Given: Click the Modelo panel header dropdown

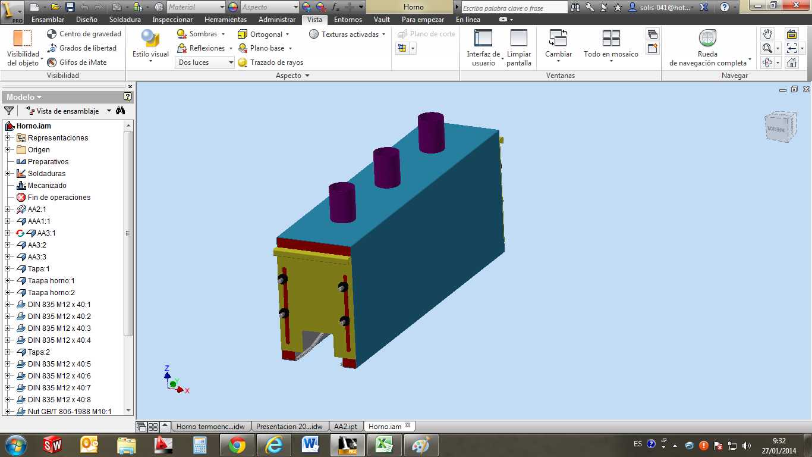Looking at the screenshot, I should click(24, 97).
